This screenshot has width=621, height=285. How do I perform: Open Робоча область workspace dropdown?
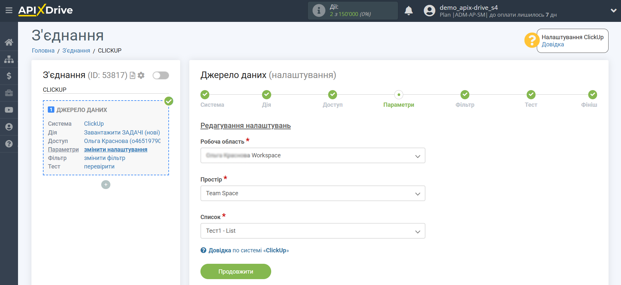pyautogui.click(x=313, y=155)
